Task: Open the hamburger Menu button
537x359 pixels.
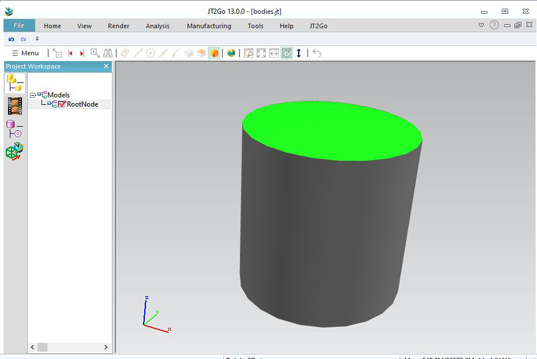Action: (25, 53)
